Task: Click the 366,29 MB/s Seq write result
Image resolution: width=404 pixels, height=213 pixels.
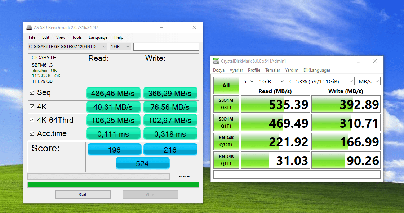Action: coord(170,93)
